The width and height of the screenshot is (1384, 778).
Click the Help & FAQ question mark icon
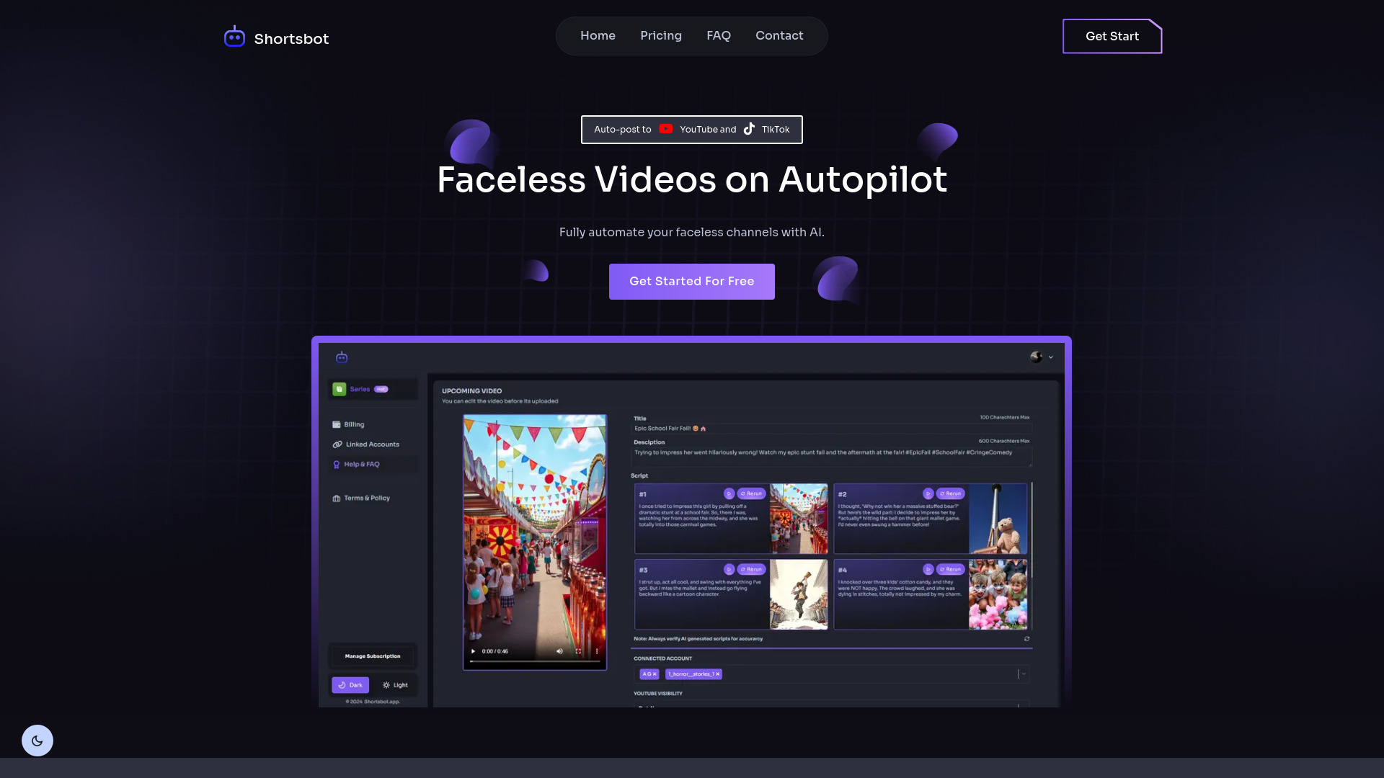click(x=337, y=465)
